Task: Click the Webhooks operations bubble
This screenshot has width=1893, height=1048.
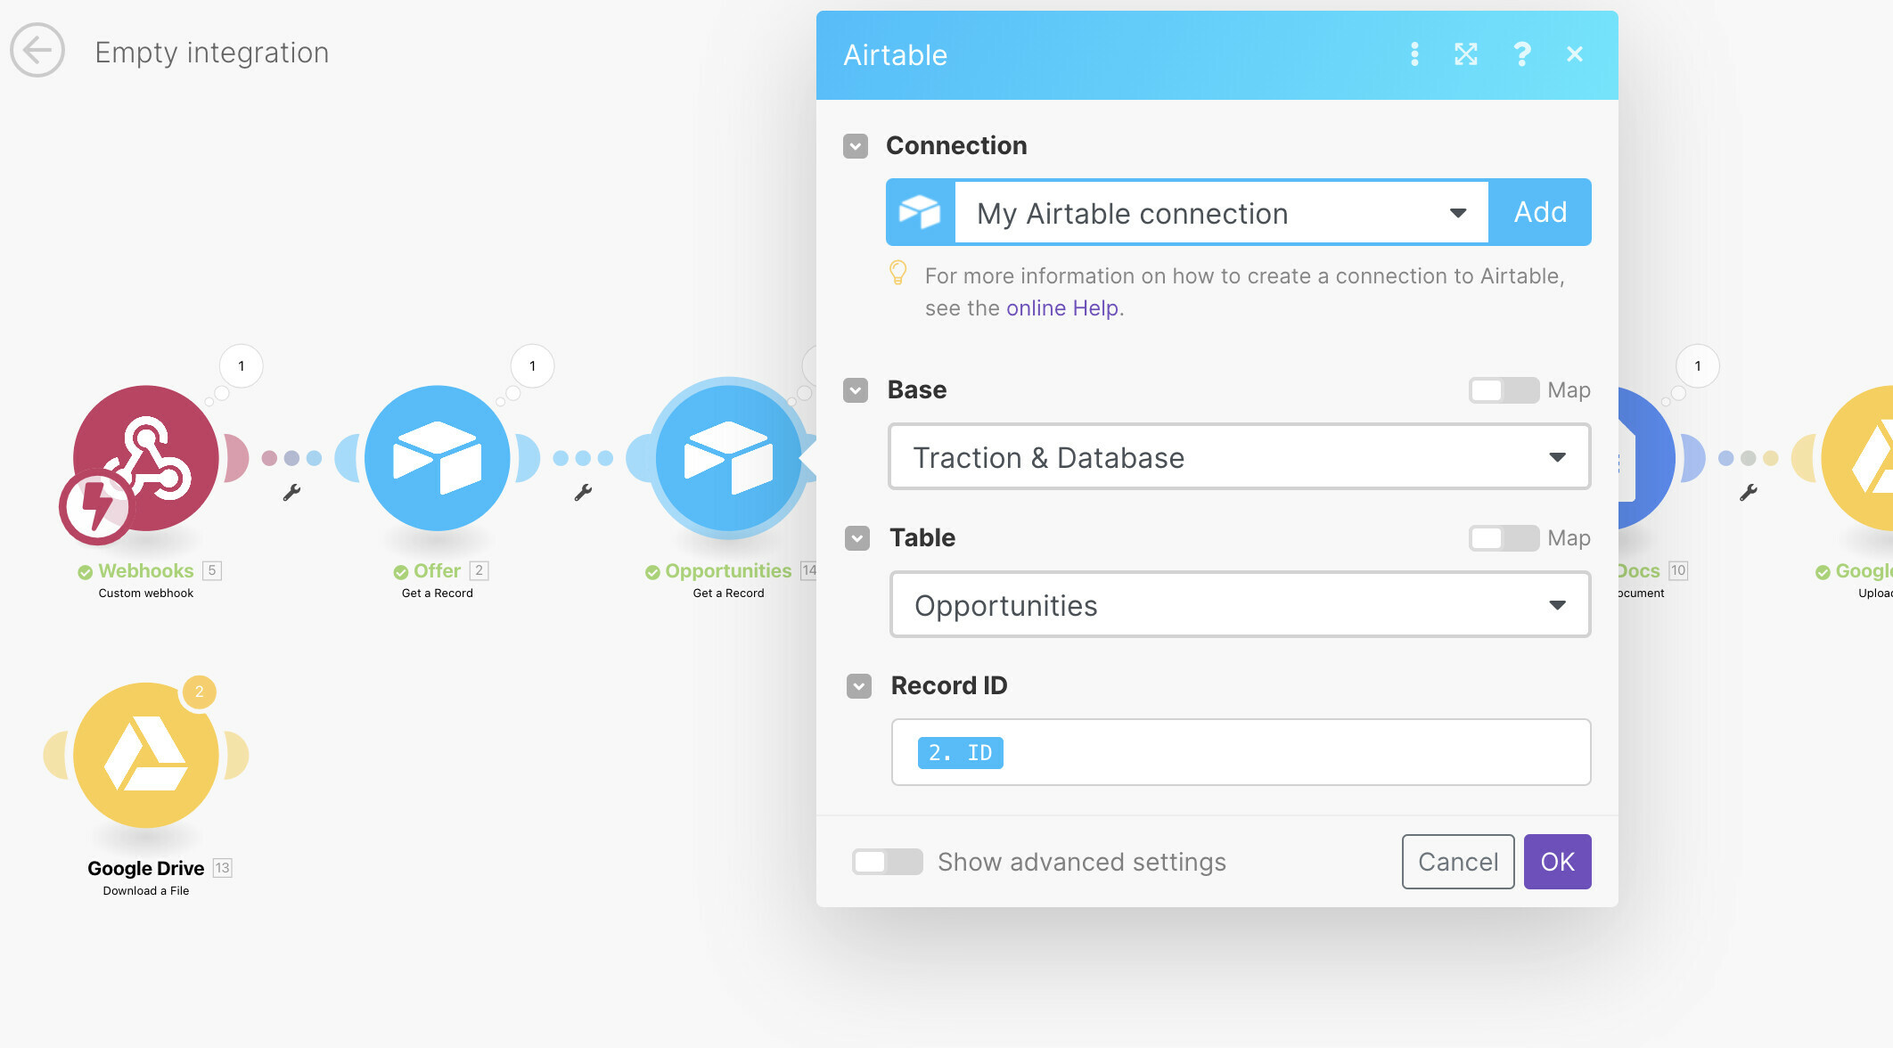Action: pyautogui.click(x=241, y=365)
